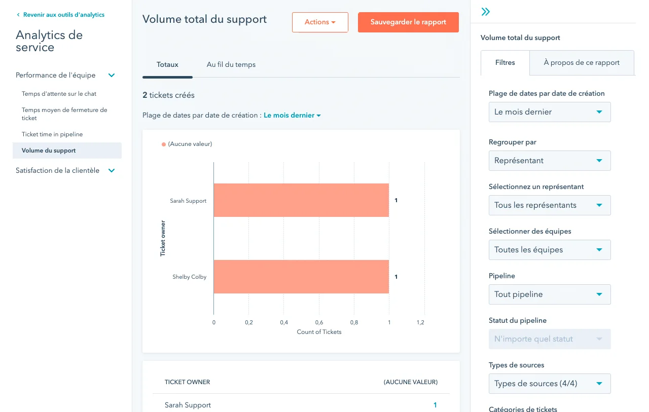Click Sauvegarder le rapport button
The height and width of the screenshot is (412, 649).
408,22
